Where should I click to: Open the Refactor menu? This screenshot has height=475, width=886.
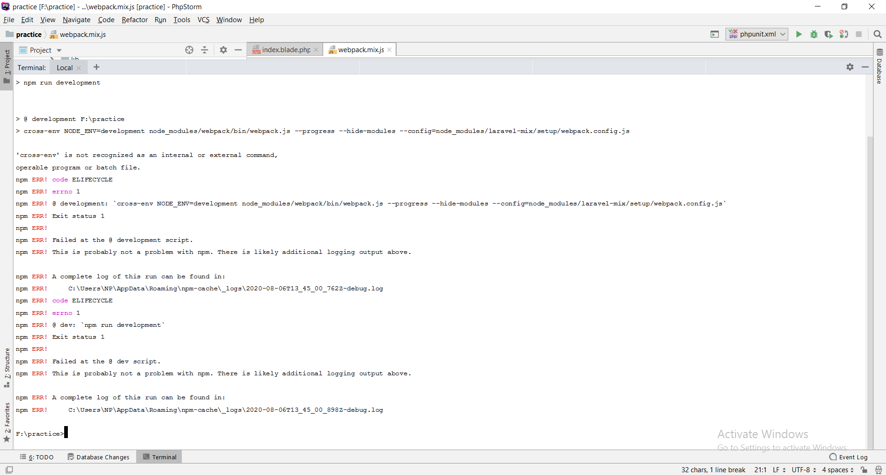tap(135, 19)
